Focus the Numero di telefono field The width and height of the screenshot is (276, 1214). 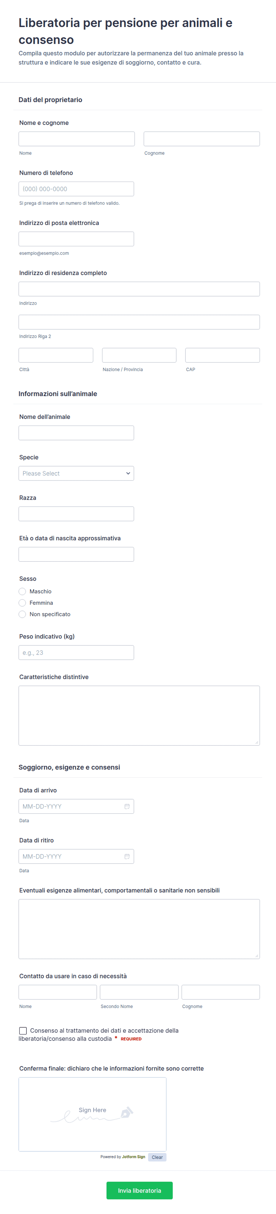(76, 189)
